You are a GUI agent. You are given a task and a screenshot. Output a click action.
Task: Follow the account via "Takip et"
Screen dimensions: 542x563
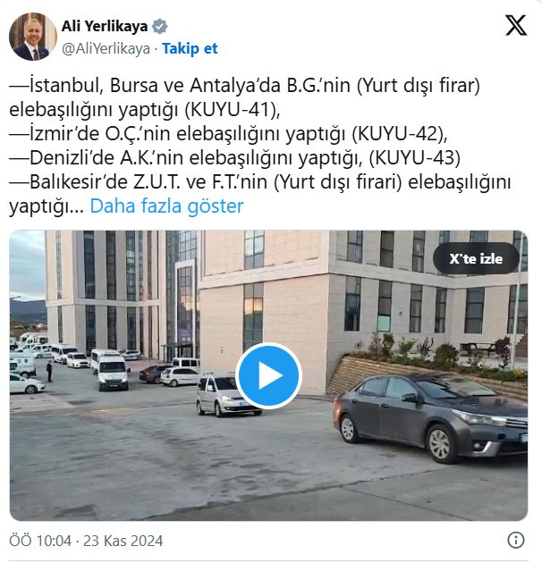pos(190,48)
